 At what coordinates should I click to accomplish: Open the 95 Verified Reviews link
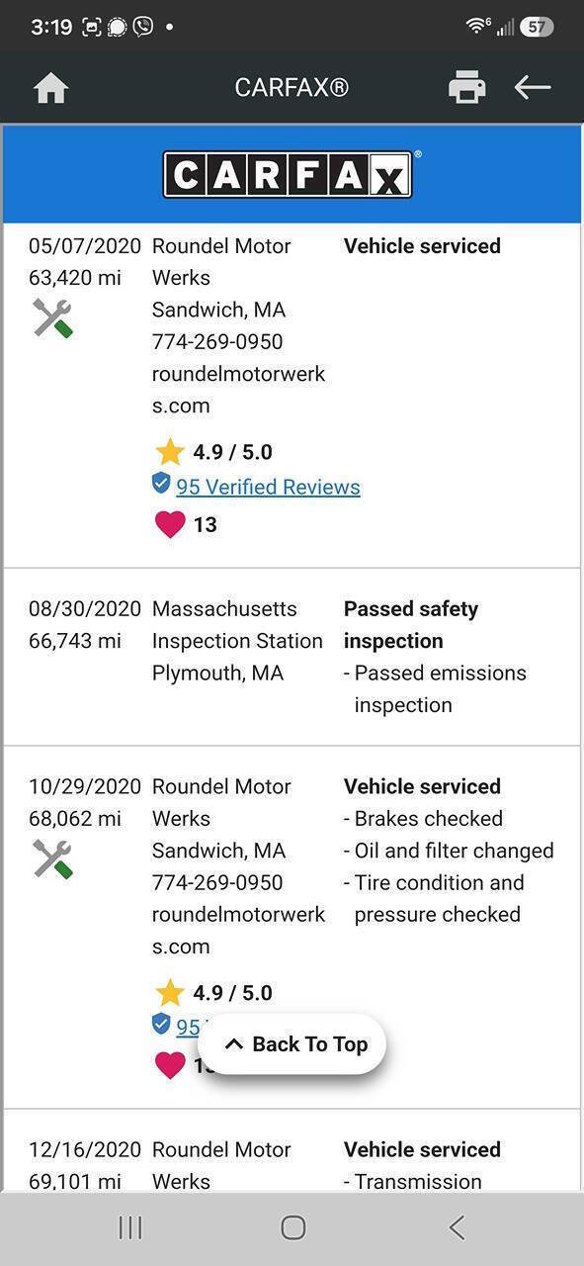(x=268, y=487)
